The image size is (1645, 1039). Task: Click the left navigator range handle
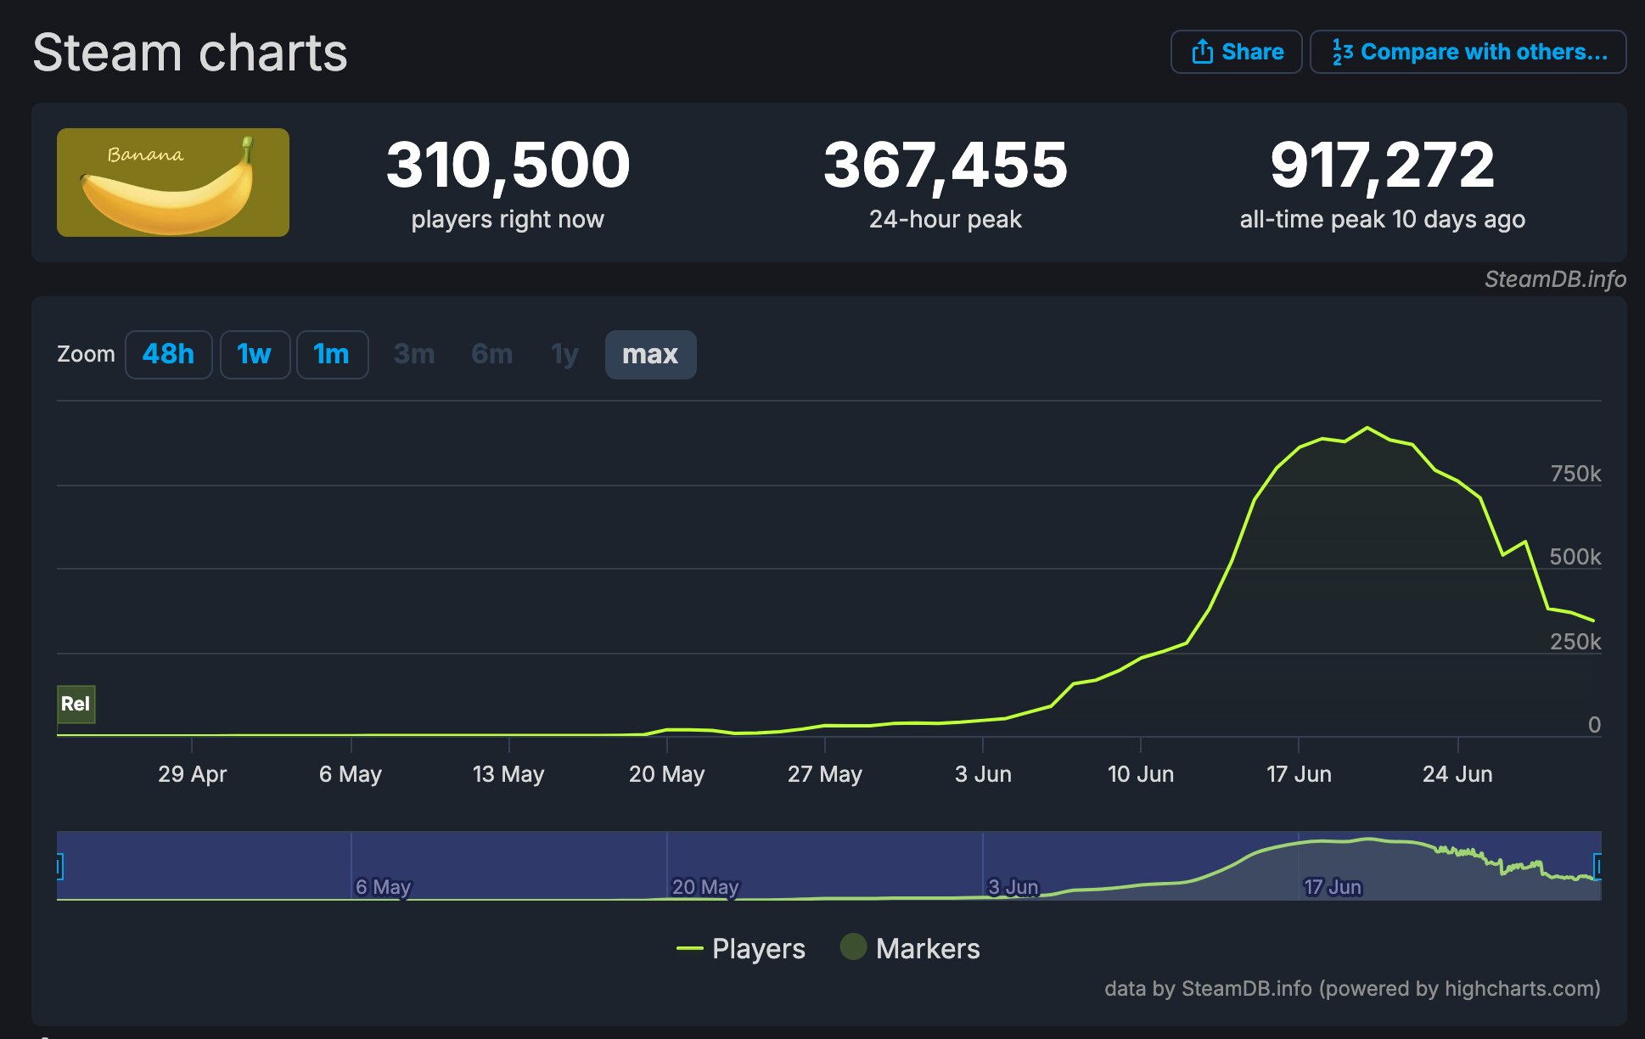pyautogui.click(x=59, y=867)
